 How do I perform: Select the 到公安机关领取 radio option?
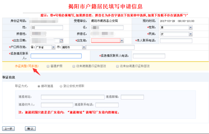(61, 86)
